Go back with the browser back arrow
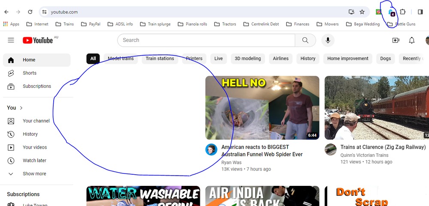429x206 pixels. coord(6,12)
